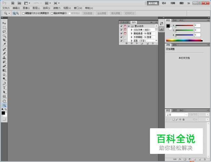The width and height of the screenshot is (211, 162).
Task: Click the foreground color swatch in toolbox
Action: (x=3, y=113)
